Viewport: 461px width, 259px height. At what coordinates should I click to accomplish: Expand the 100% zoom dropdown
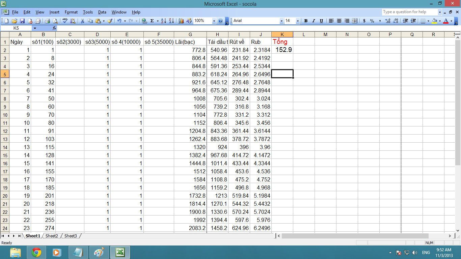[214, 21]
